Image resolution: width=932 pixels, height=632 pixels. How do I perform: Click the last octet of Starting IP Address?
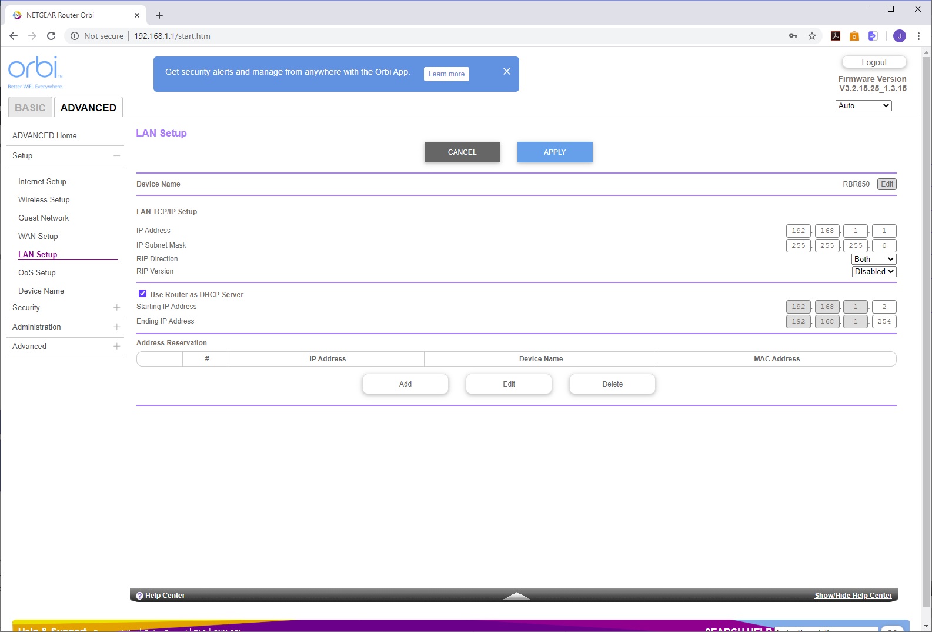point(884,307)
